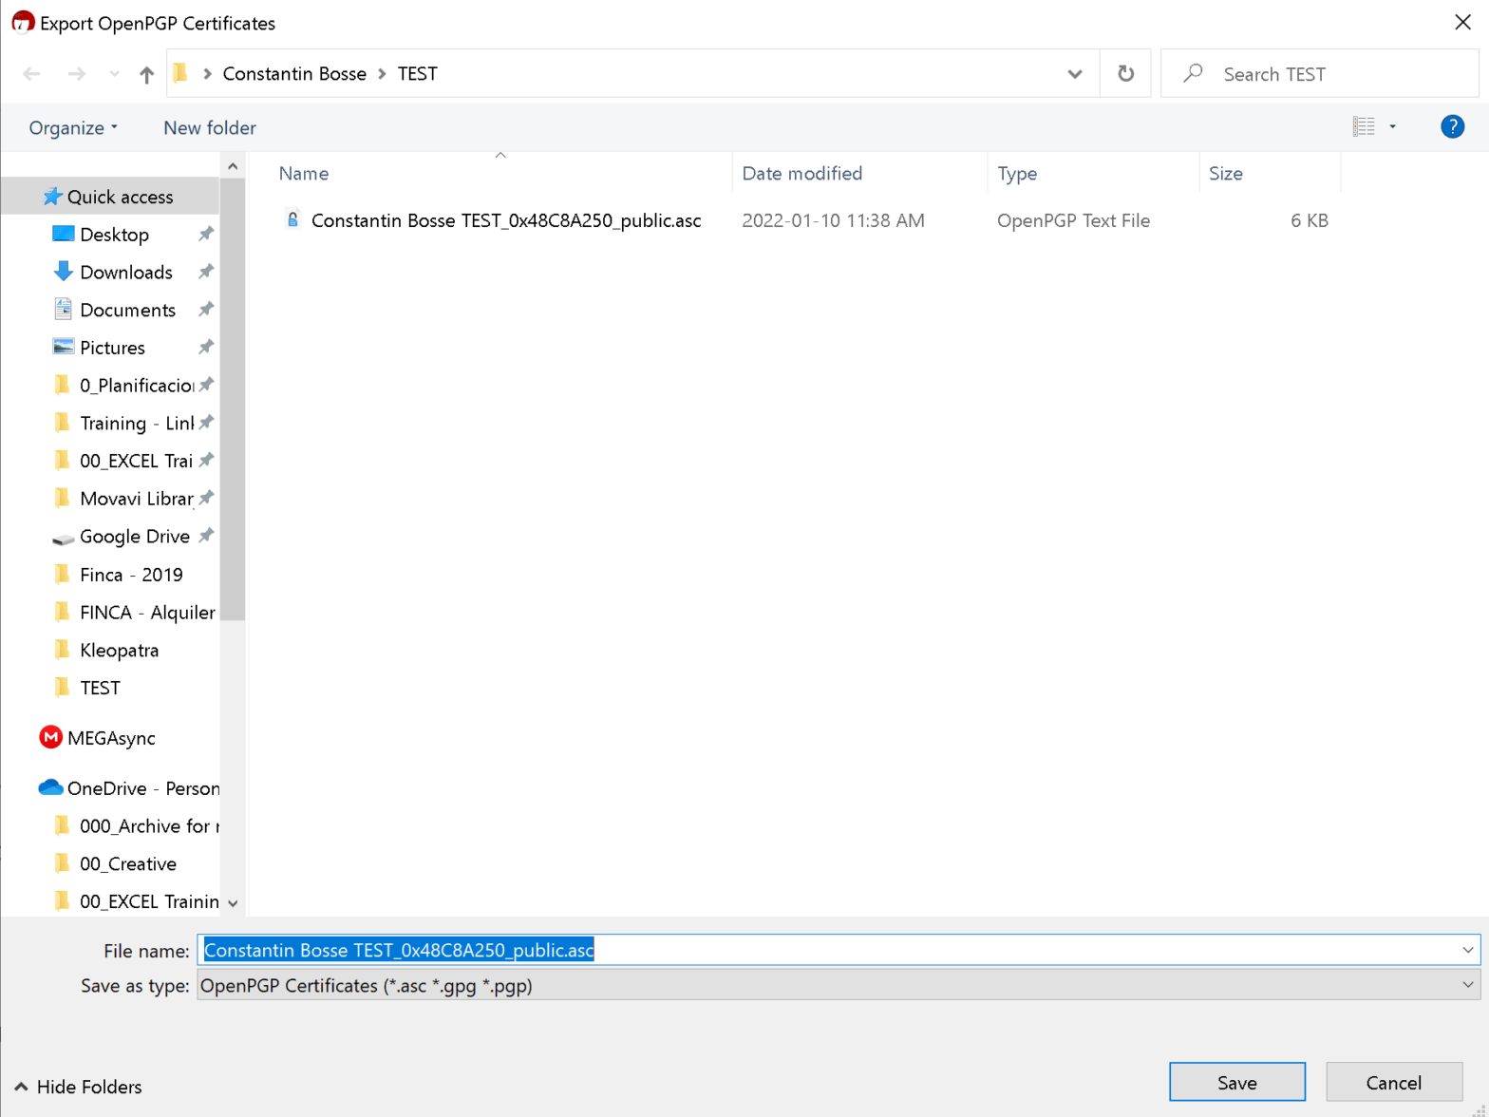Click the address bar folder icon
The width and height of the screenshot is (1489, 1117).
click(x=180, y=73)
